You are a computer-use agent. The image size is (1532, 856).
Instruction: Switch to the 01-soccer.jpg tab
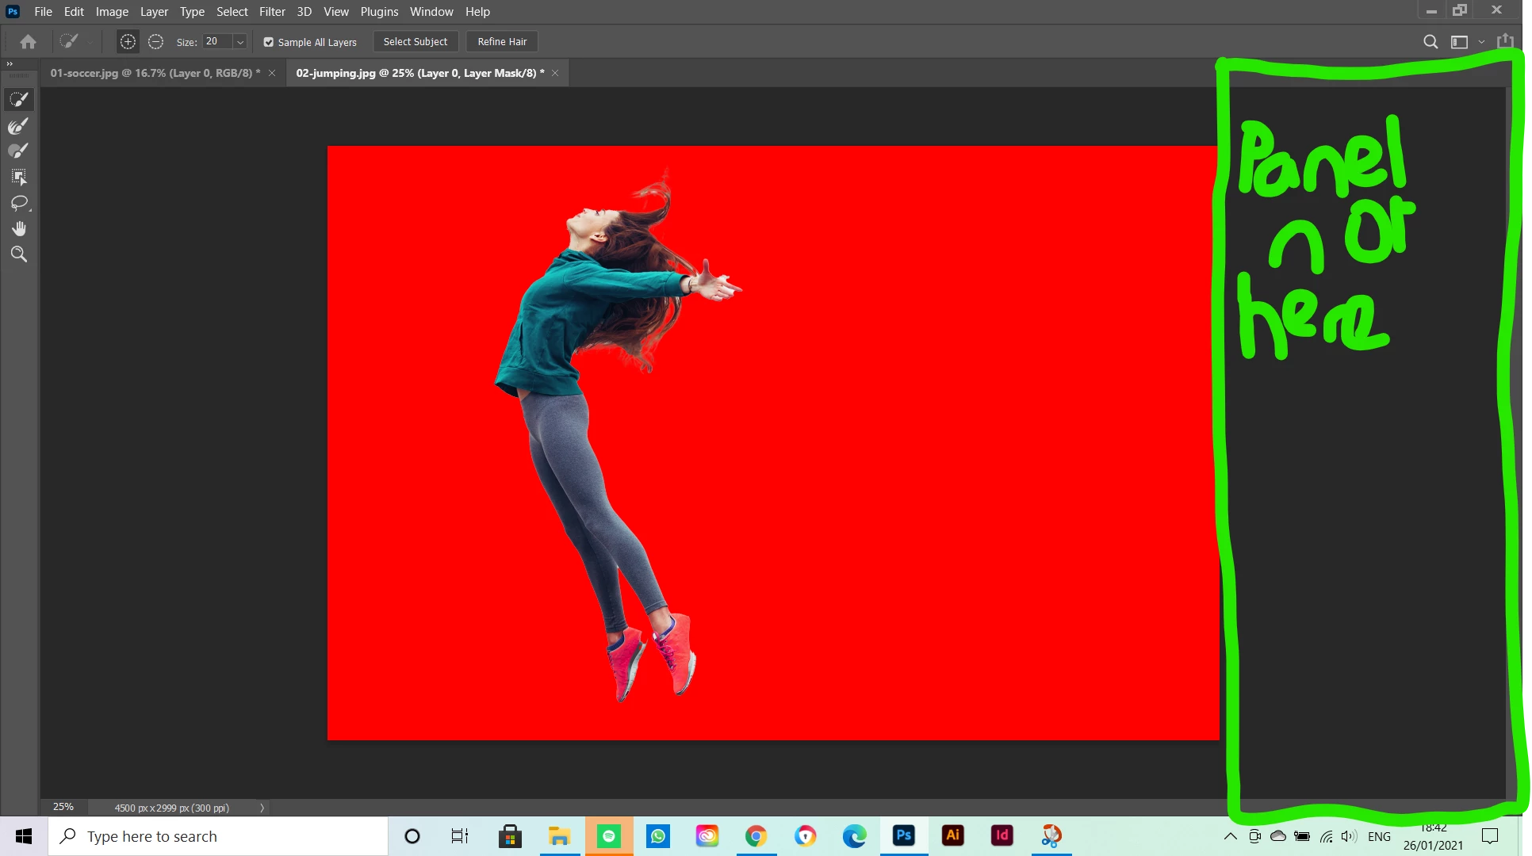pos(155,73)
